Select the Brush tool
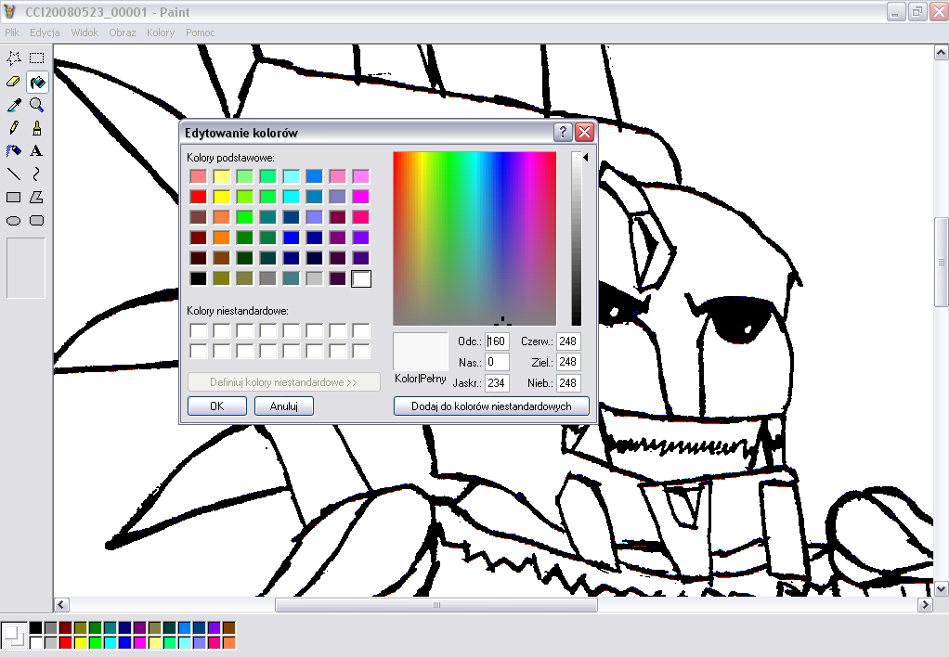Viewport: 949px width, 657px height. pos(36,127)
